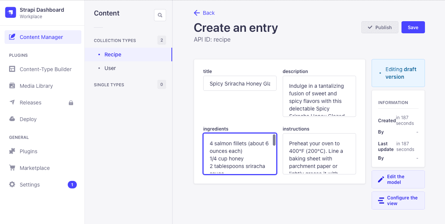Click the checkmark icon on Publish
This screenshot has height=224, width=445.
pyautogui.click(x=370, y=27)
